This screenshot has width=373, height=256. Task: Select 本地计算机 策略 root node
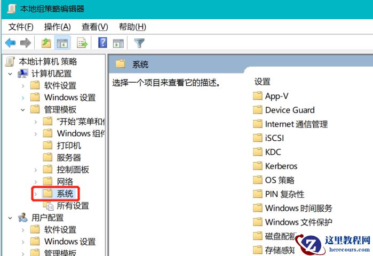coord(48,61)
